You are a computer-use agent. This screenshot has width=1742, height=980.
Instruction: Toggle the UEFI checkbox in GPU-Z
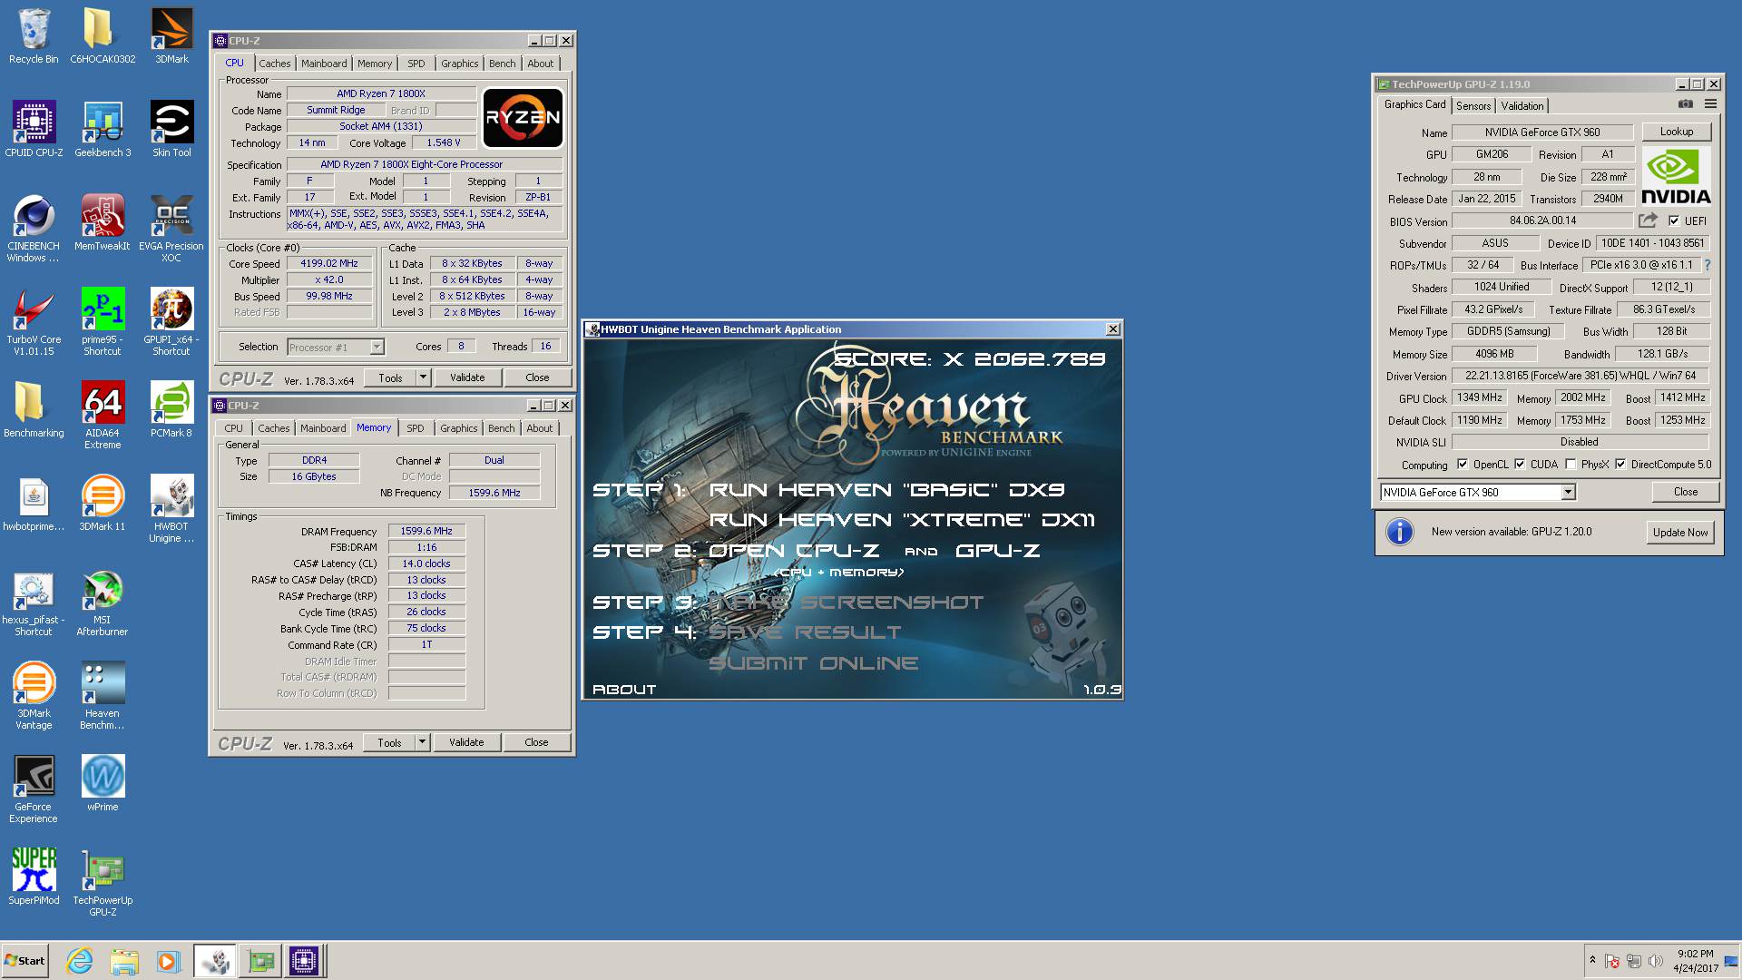pos(1674,220)
